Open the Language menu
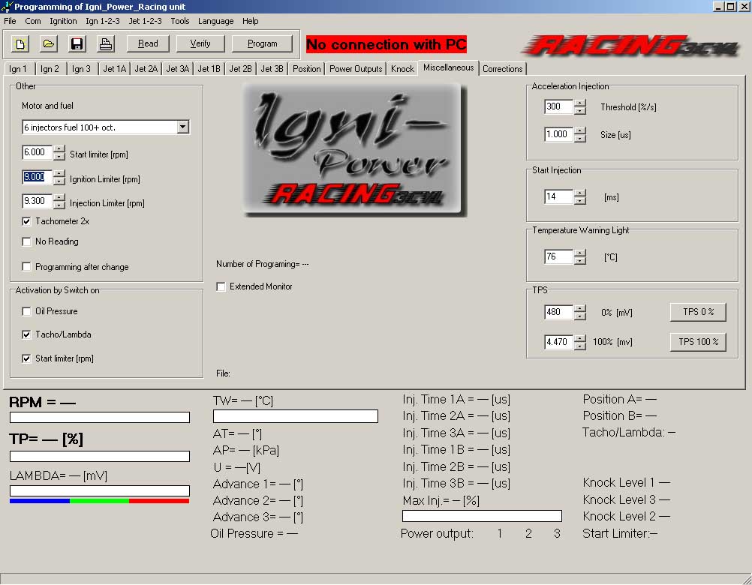The image size is (752, 585). (x=215, y=21)
